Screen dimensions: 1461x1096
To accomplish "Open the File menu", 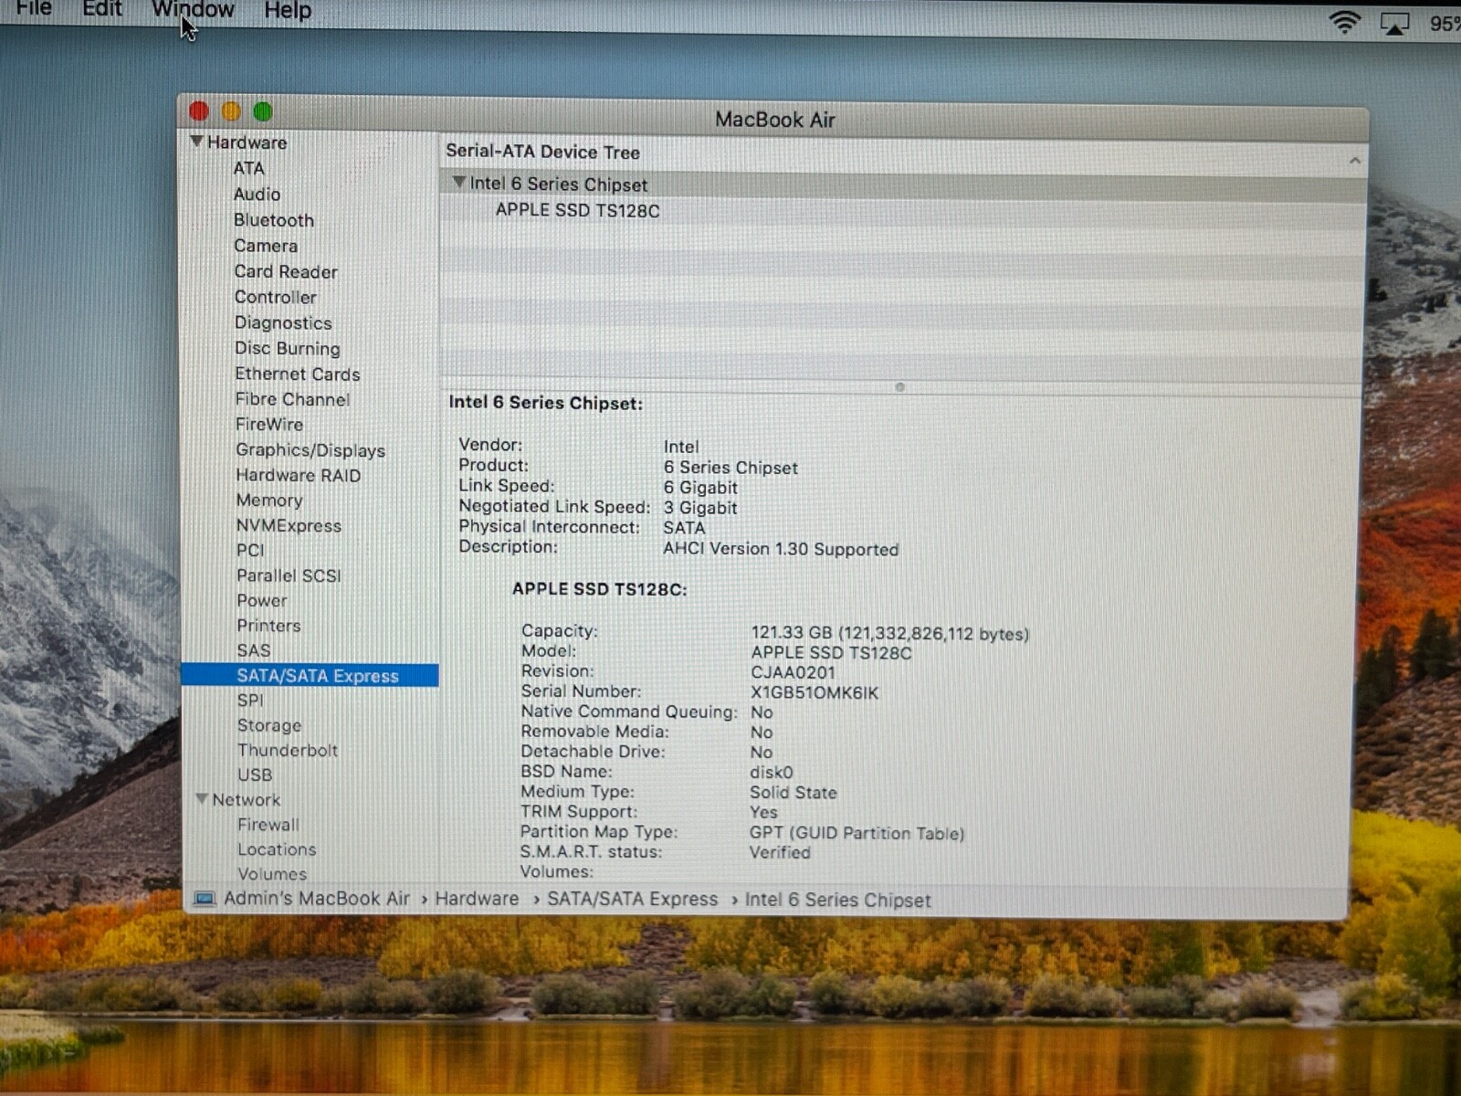I will 34,9.
